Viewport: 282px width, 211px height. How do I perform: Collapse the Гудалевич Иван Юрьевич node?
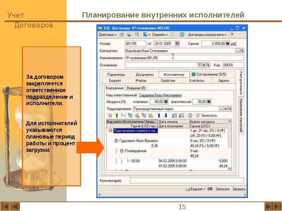coord(116,141)
